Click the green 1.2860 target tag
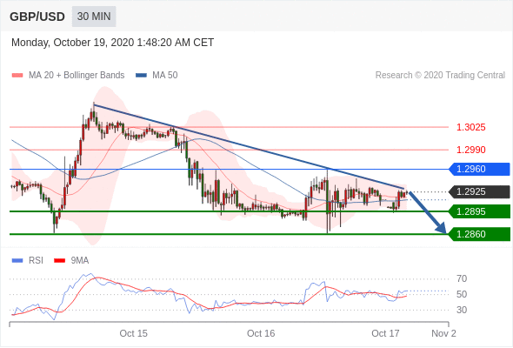Image resolution: width=513 pixels, height=348 pixels. pos(479,234)
